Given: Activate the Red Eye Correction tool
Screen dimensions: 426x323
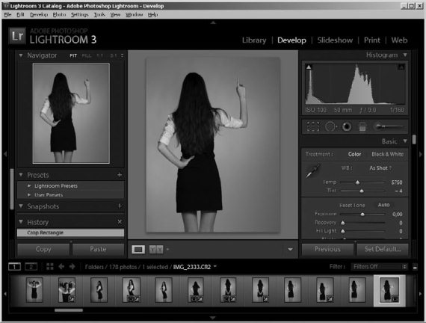Looking at the screenshot, I should [347, 126].
